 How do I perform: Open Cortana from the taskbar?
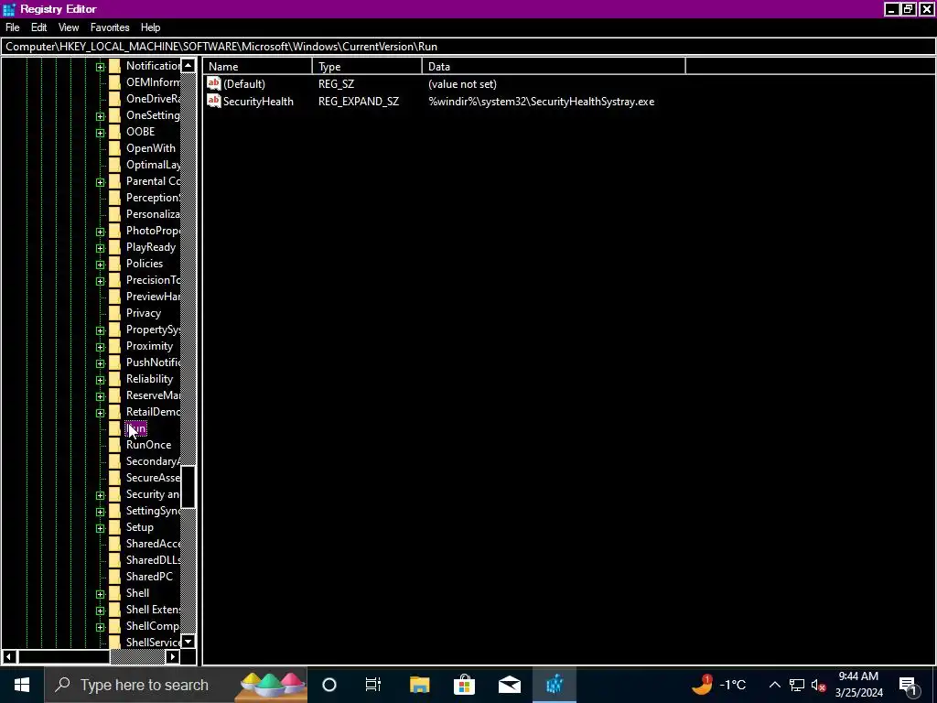(329, 685)
